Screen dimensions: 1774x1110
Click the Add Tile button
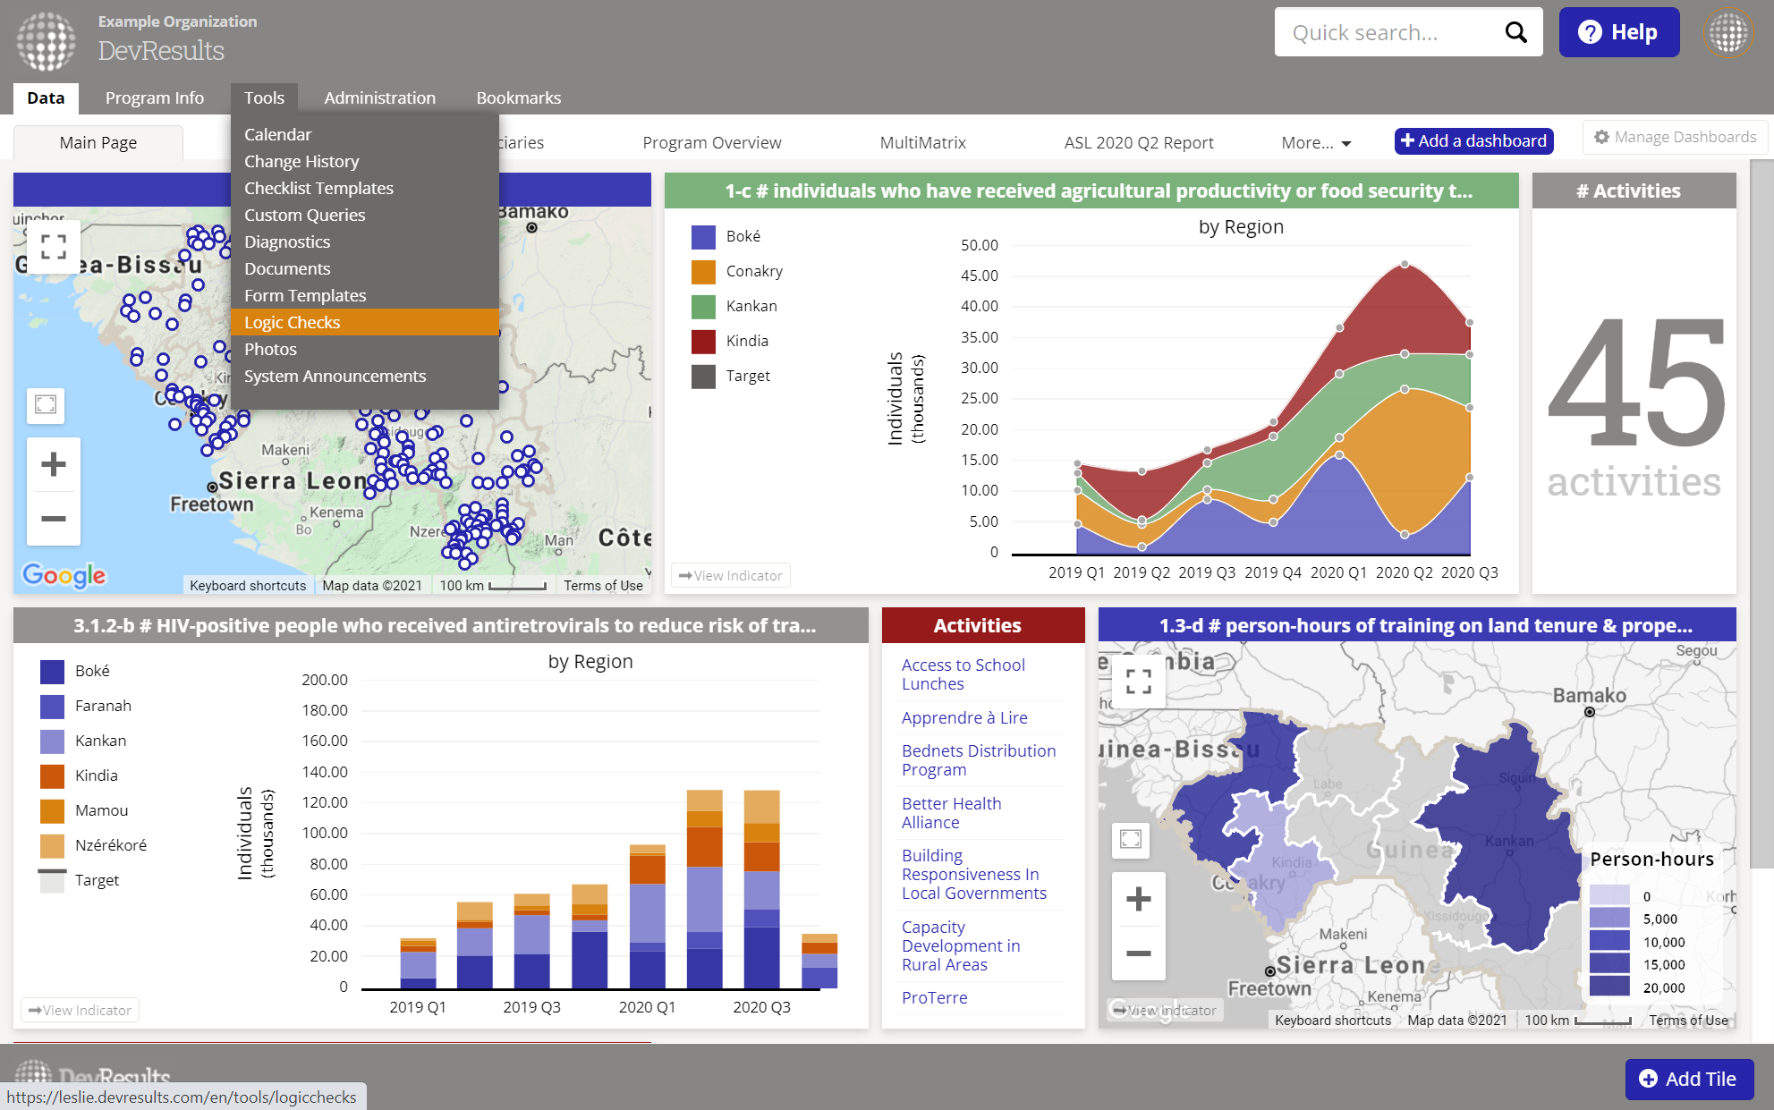point(1688,1079)
